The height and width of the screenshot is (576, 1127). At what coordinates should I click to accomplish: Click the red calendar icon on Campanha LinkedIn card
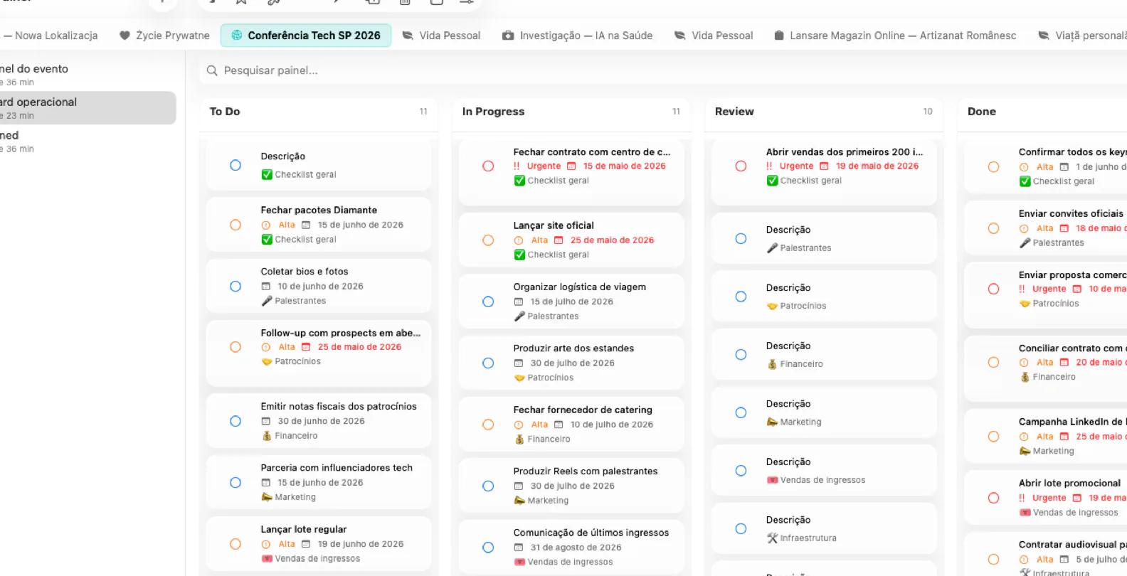click(1064, 437)
